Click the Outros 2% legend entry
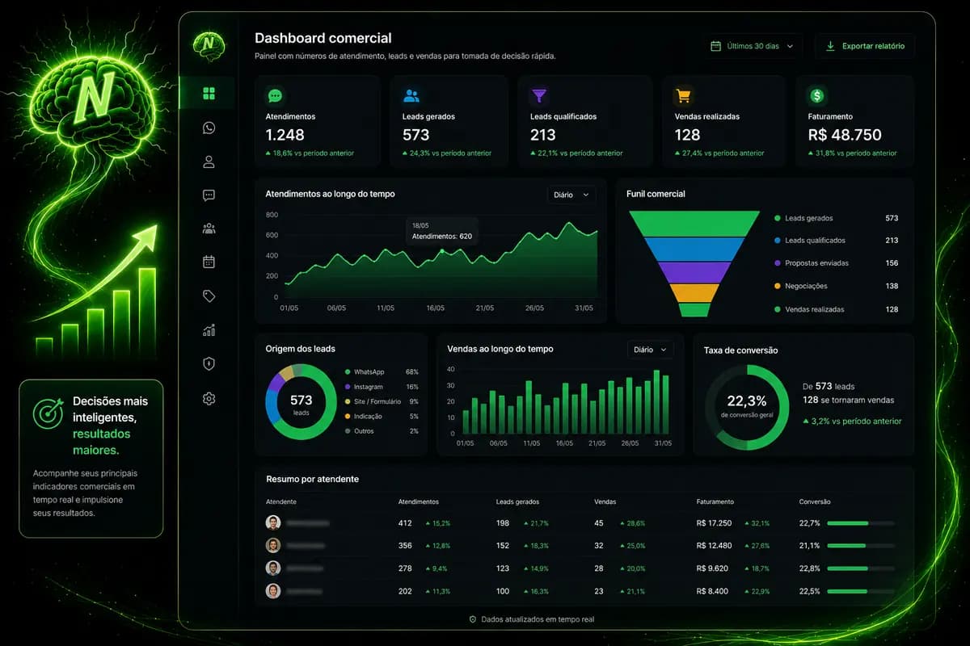Screen dimensions: 970x646 tap(382, 431)
